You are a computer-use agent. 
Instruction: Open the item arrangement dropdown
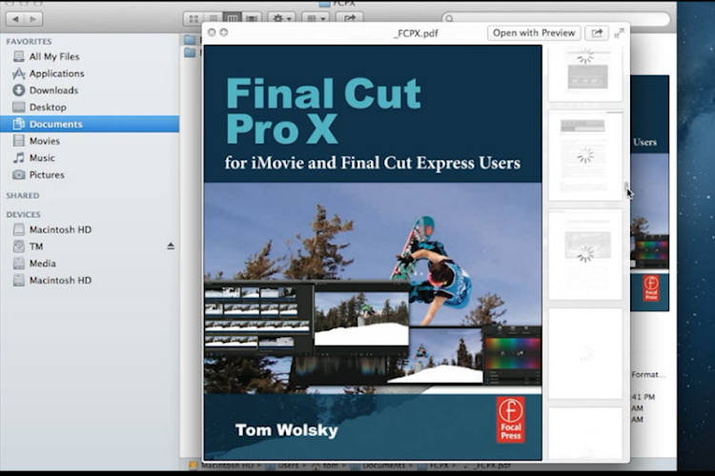pos(316,18)
